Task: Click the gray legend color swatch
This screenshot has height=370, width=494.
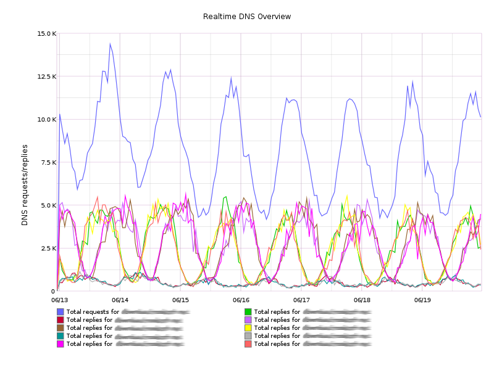Action: tap(248, 336)
